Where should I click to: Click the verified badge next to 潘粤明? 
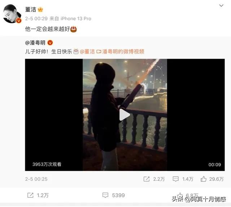tap(50, 43)
